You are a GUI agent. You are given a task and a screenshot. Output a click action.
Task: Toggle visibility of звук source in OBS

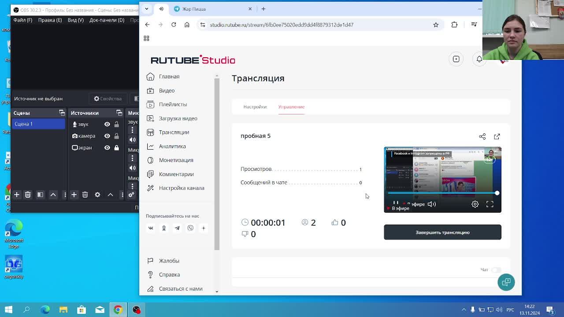[107, 124]
